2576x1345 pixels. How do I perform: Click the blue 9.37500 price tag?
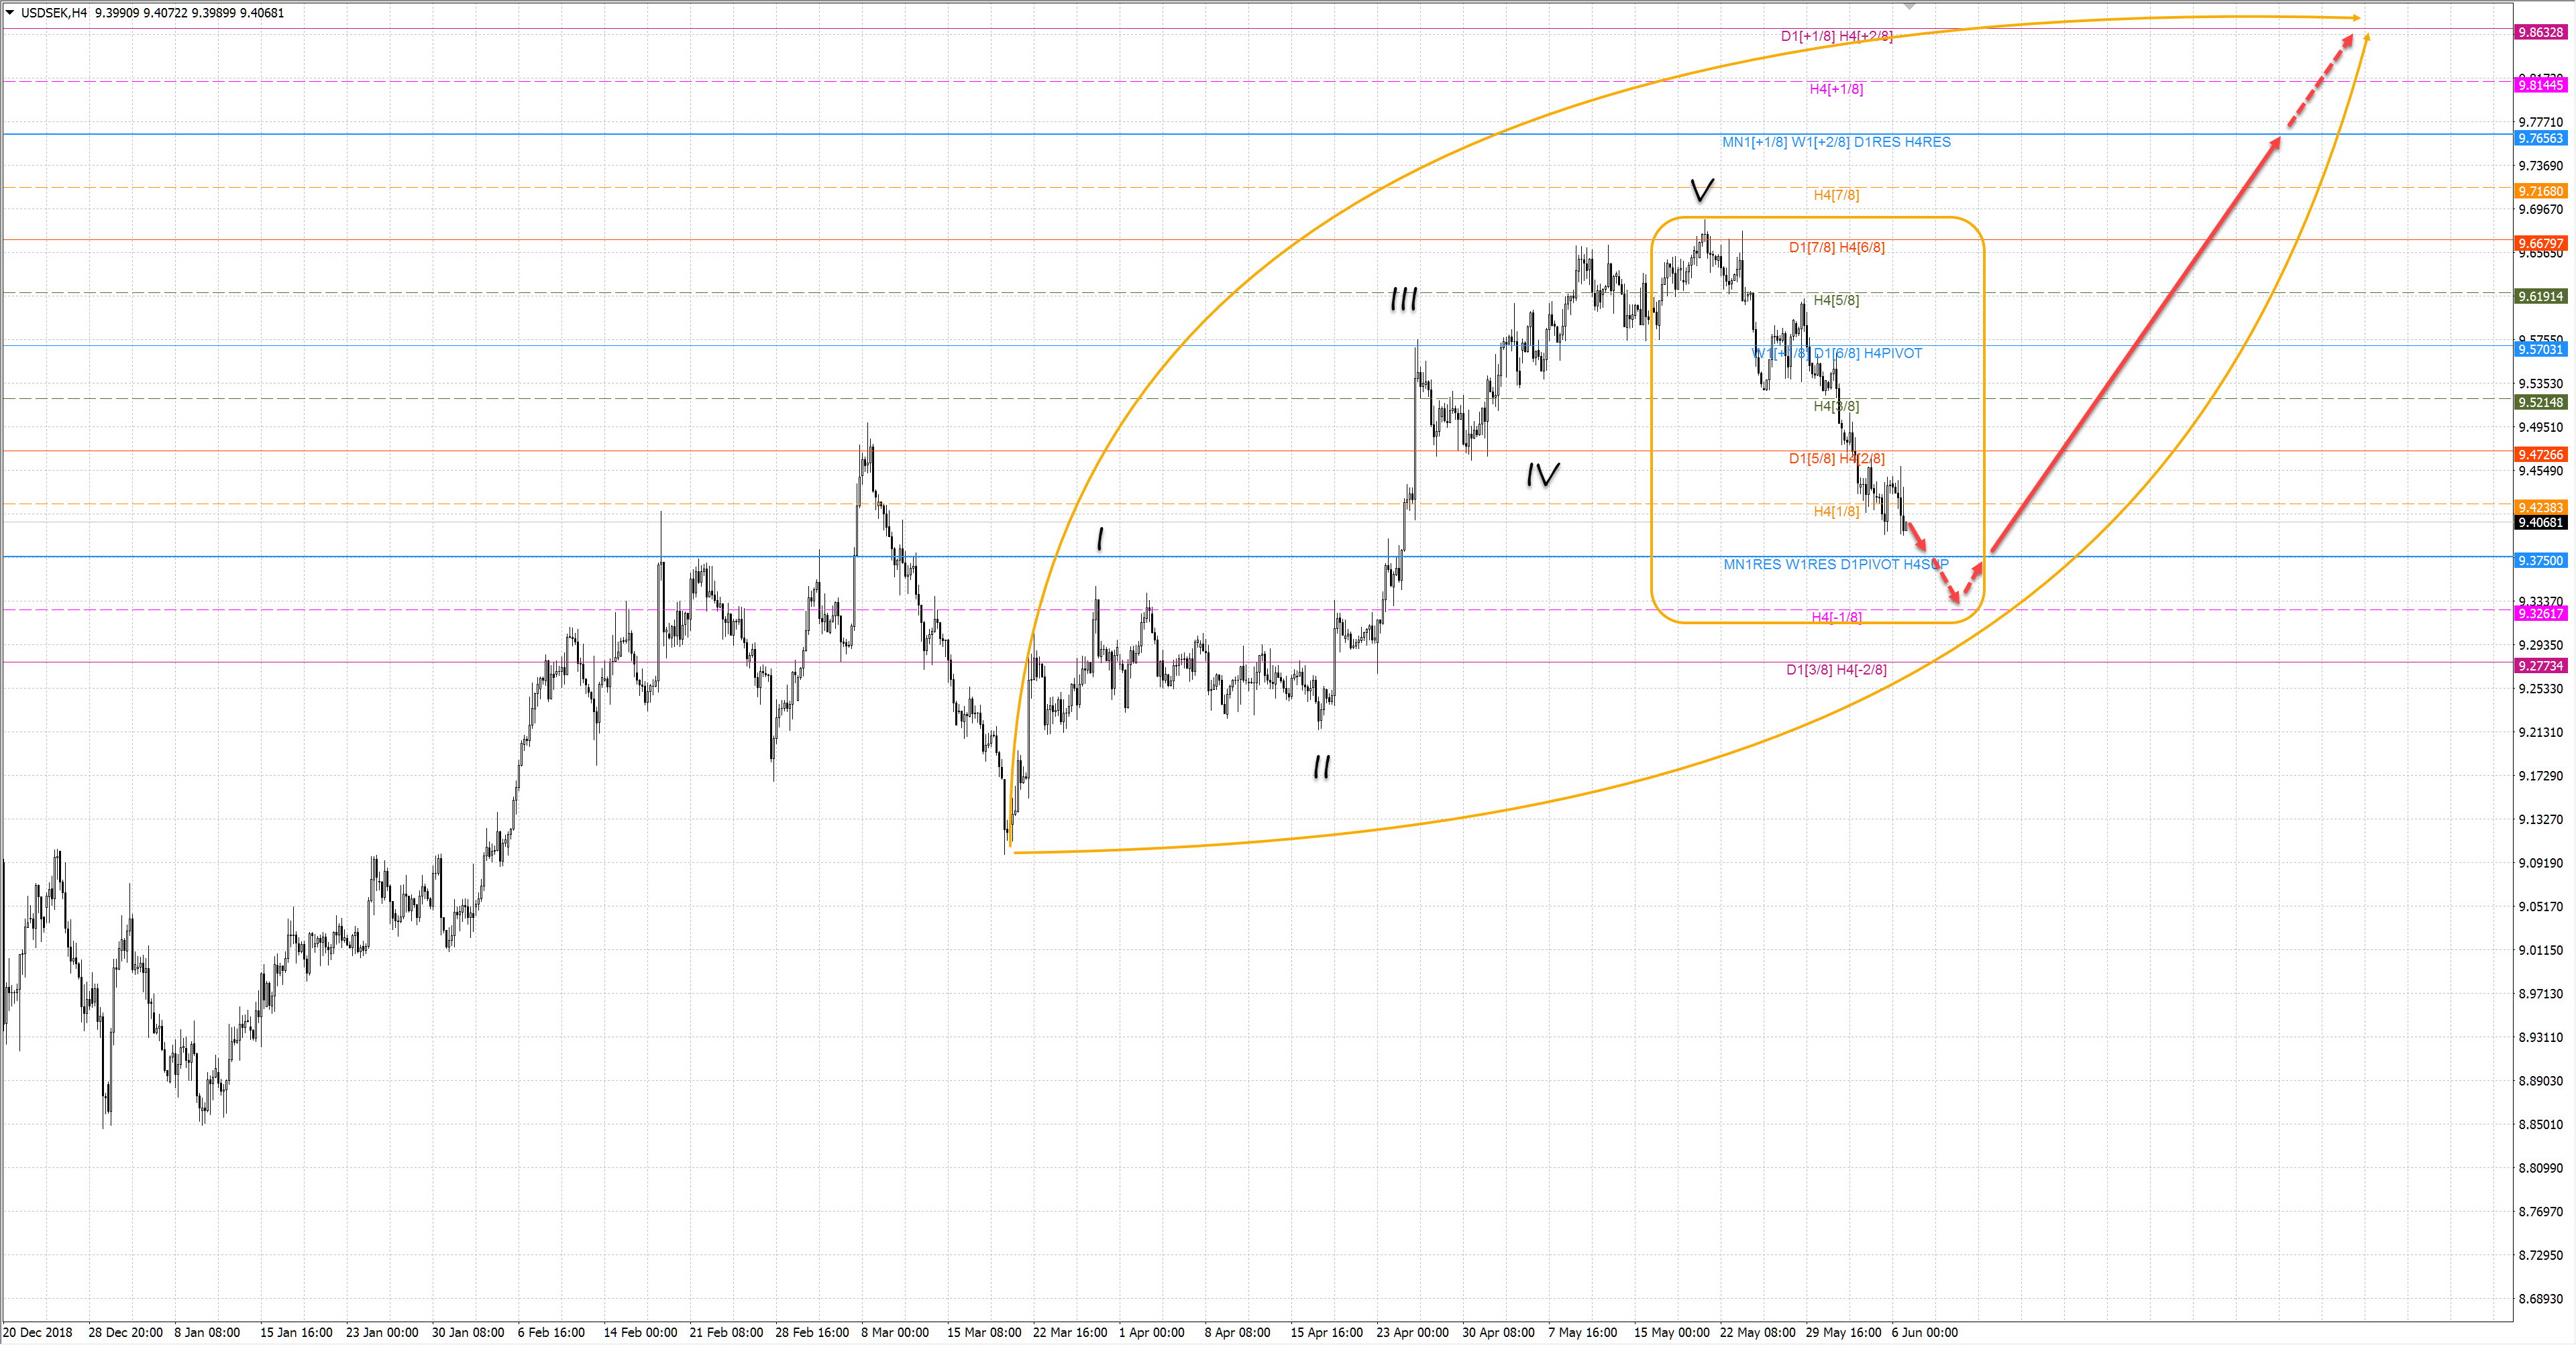pyautogui.click(x=2541, y=561)
